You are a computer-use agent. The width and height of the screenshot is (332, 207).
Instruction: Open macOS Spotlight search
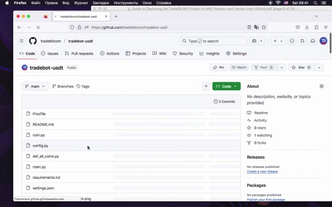point(315,3)
